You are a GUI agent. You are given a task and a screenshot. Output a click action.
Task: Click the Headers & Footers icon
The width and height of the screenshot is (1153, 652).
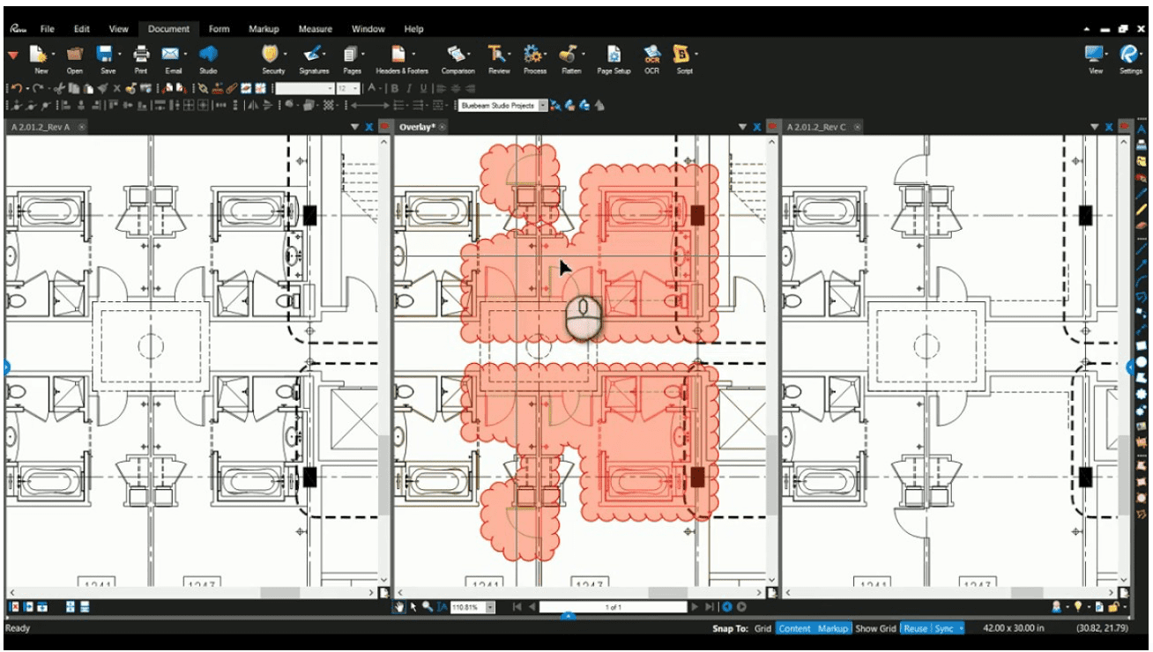point(401,55)
